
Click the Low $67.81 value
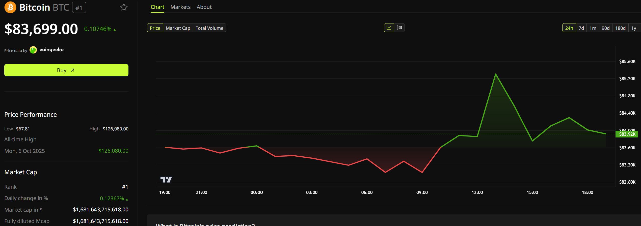23,129
